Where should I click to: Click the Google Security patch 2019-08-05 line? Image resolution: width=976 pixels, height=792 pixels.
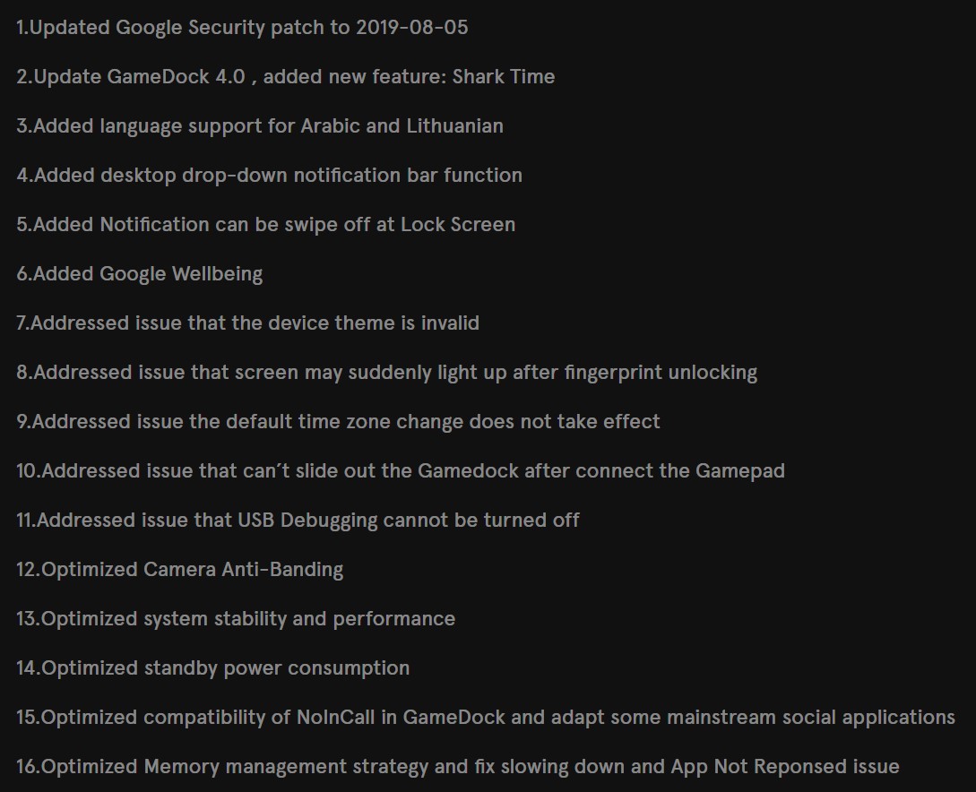coord(242,28)
